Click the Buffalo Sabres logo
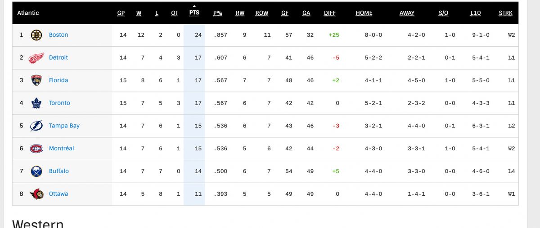 pos(36,171)
